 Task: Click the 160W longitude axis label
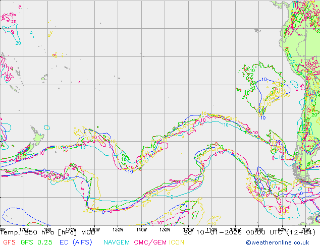click(94, 230)
